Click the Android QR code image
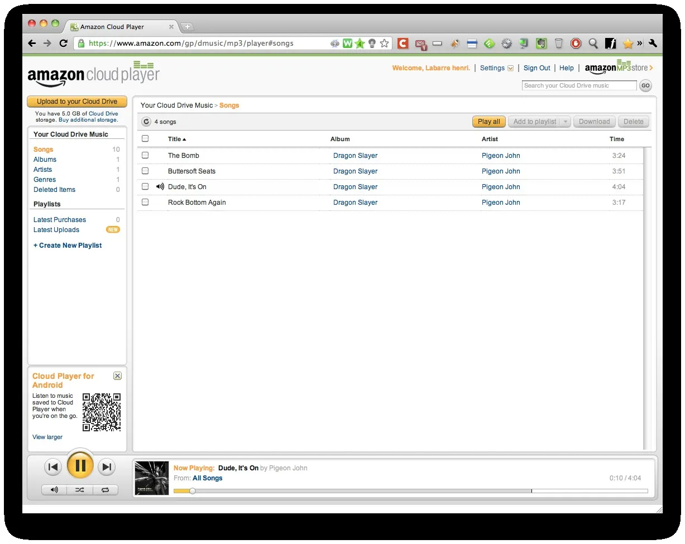The height and width of the screenshot is (544, 685). pos(102,412)
